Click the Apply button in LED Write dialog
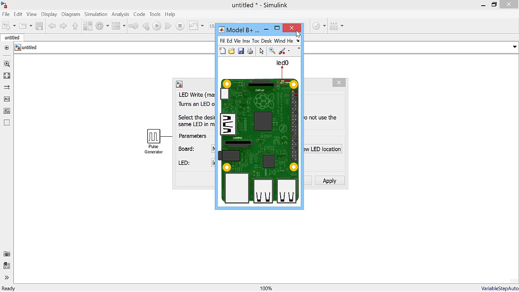The width and height of the screenshot is (519, 292). 329,181
